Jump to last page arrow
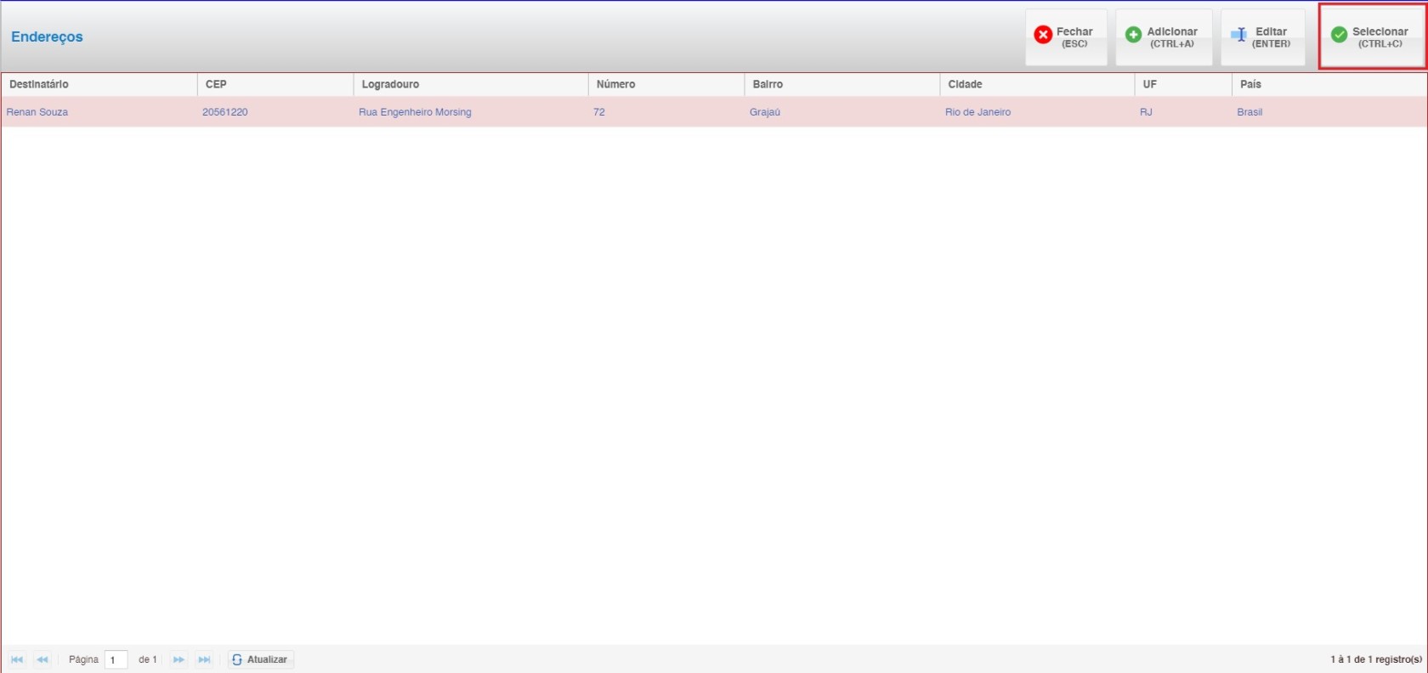This screenshot has height=673, width=1428. click(x=204, y=659)
